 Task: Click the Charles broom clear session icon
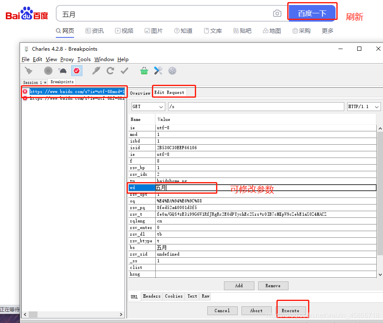click(x=29, y=71)
